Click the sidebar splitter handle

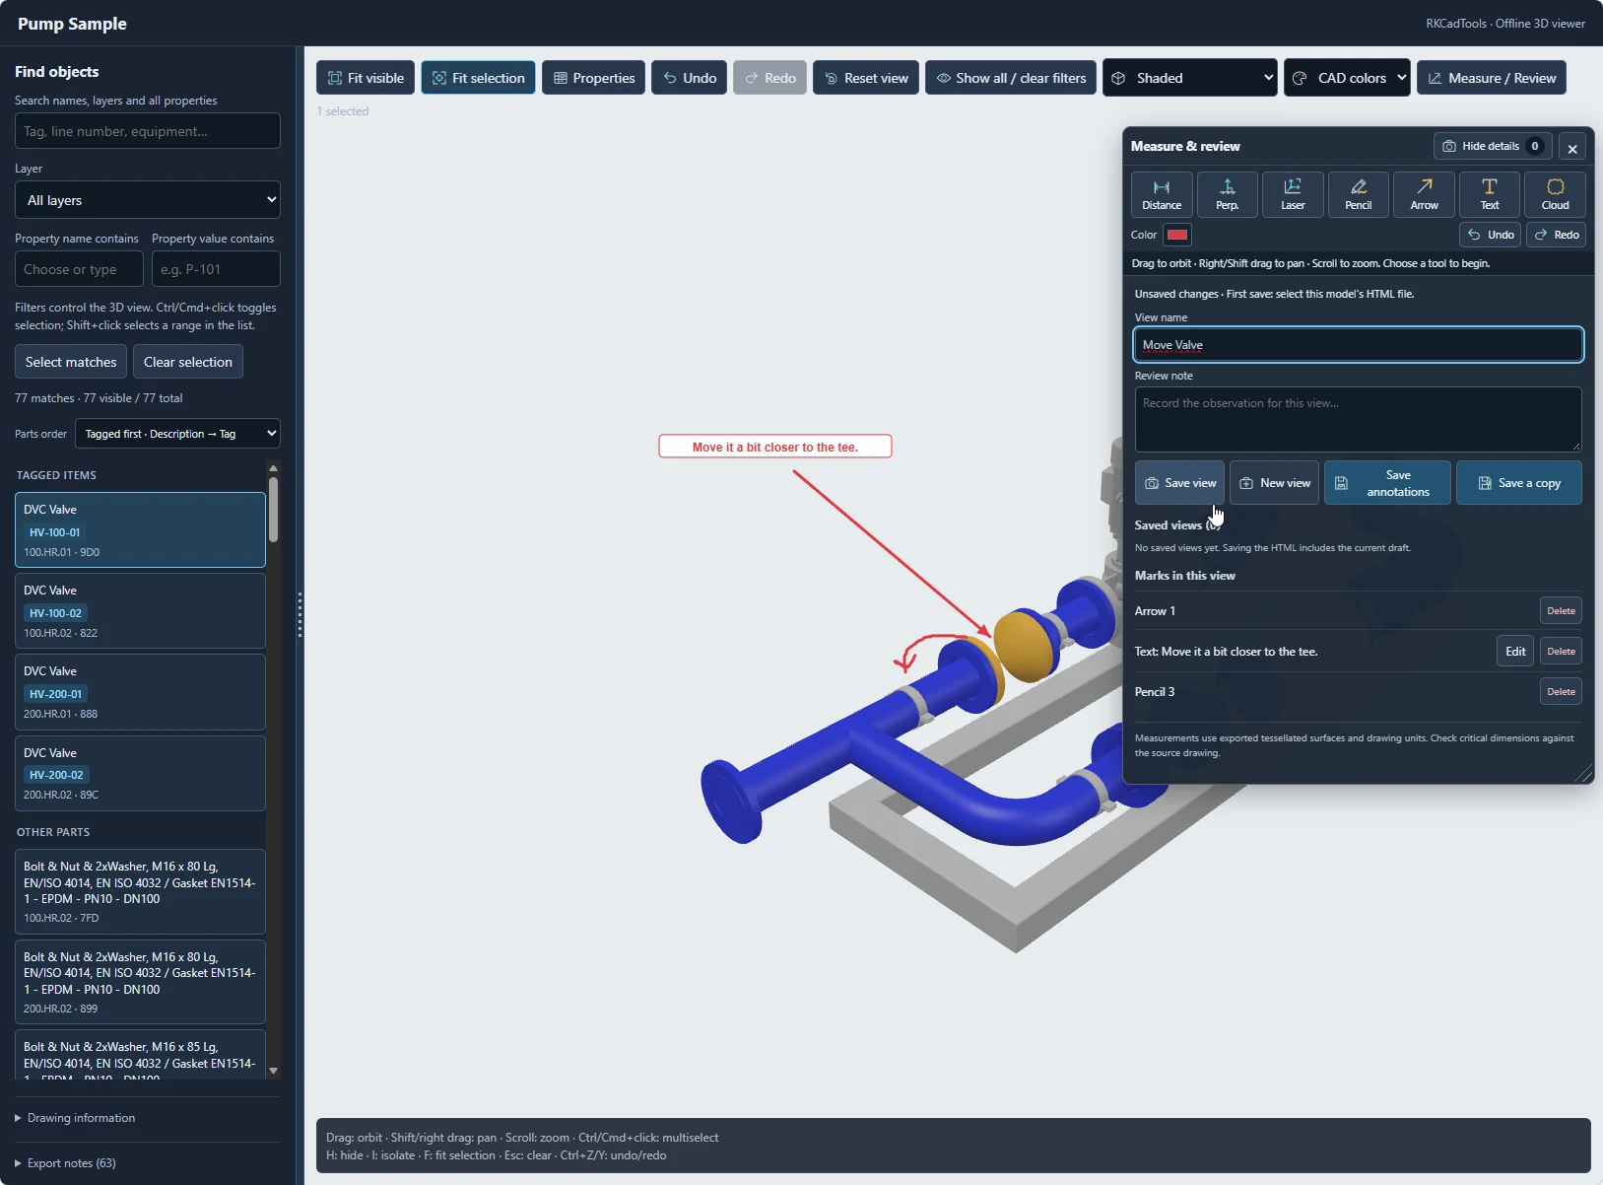click(x=300, y=615)
